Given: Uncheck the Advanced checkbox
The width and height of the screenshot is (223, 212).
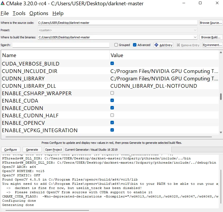Looking at the screenshot, I should pos(135,45).
